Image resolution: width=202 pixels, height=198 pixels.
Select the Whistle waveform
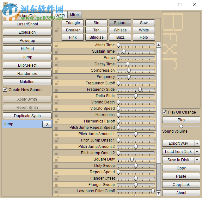point(120,30)
